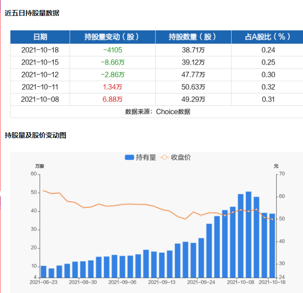Viewport: 303px width, 293px height.
Task: Click the -4105 change value
Action: 113,50
